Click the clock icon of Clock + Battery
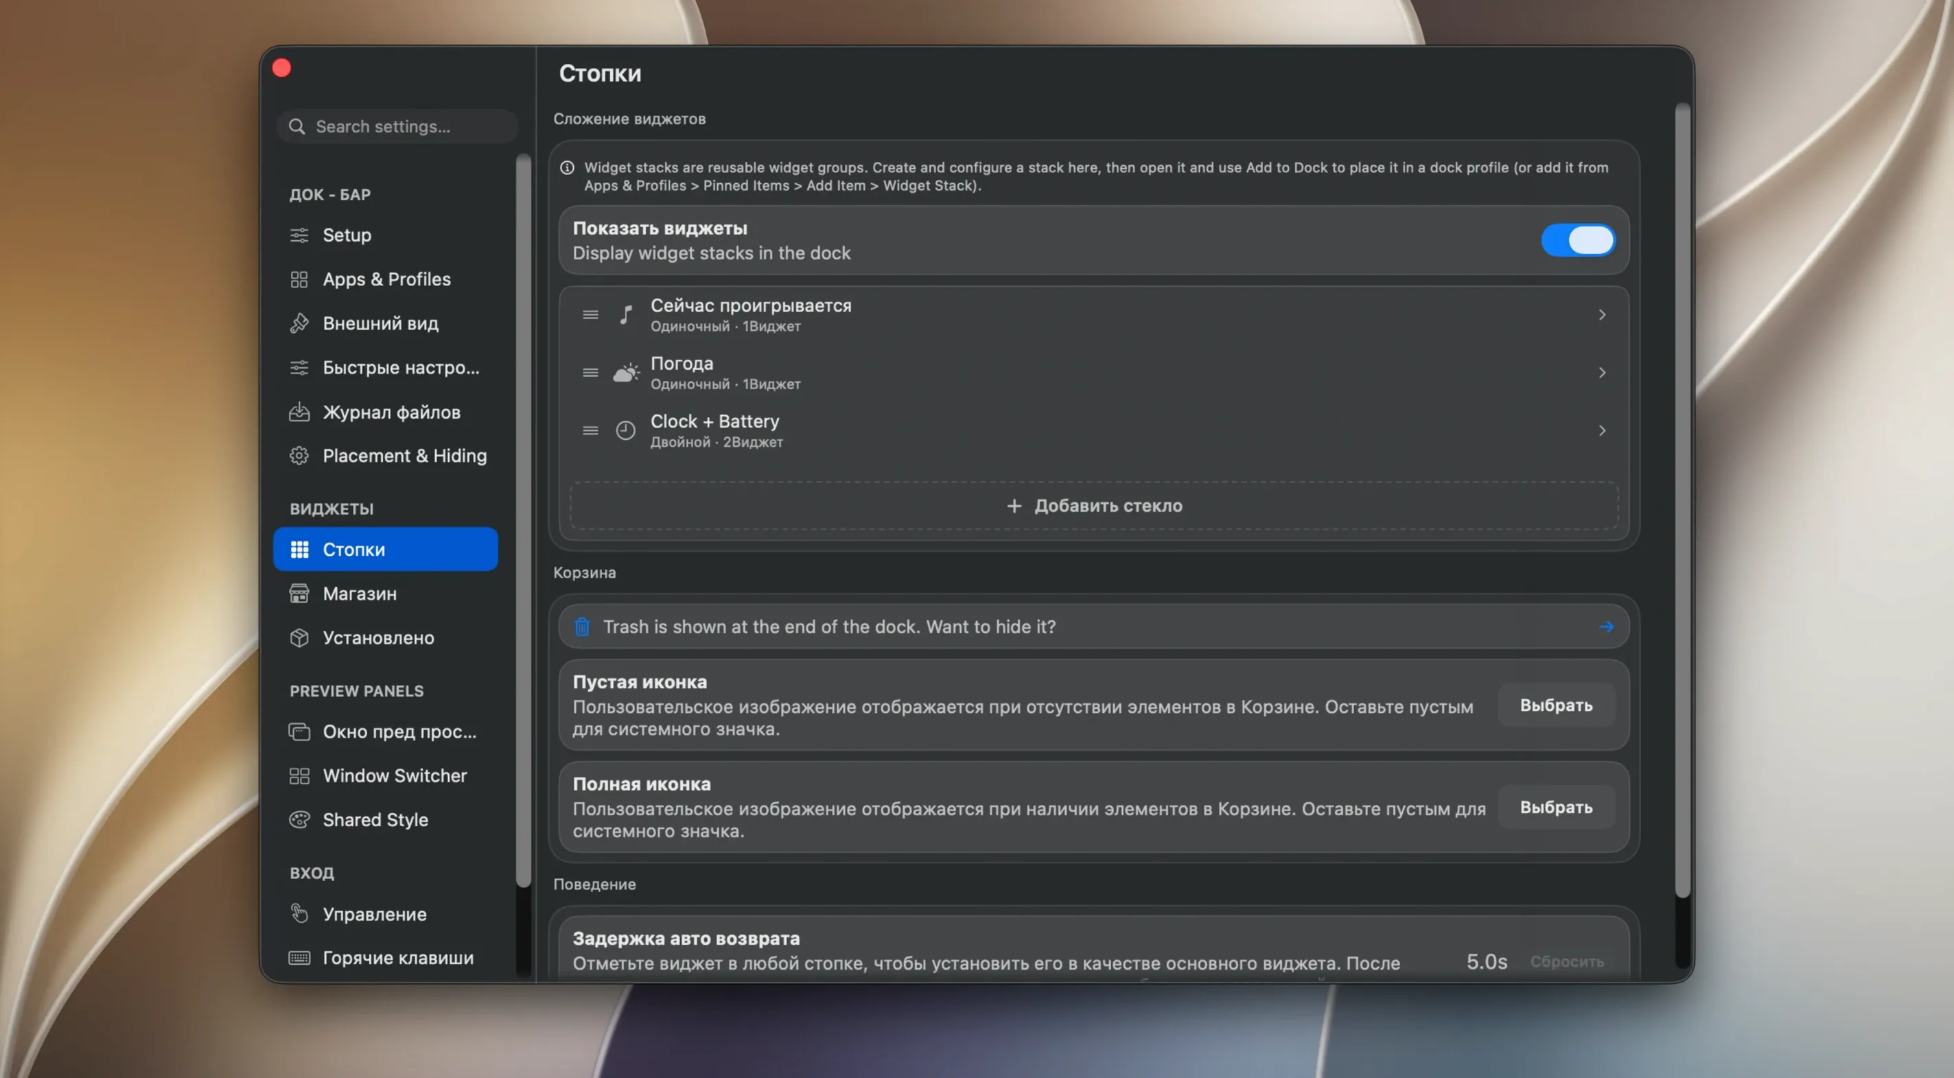 [x=625, y=430]
